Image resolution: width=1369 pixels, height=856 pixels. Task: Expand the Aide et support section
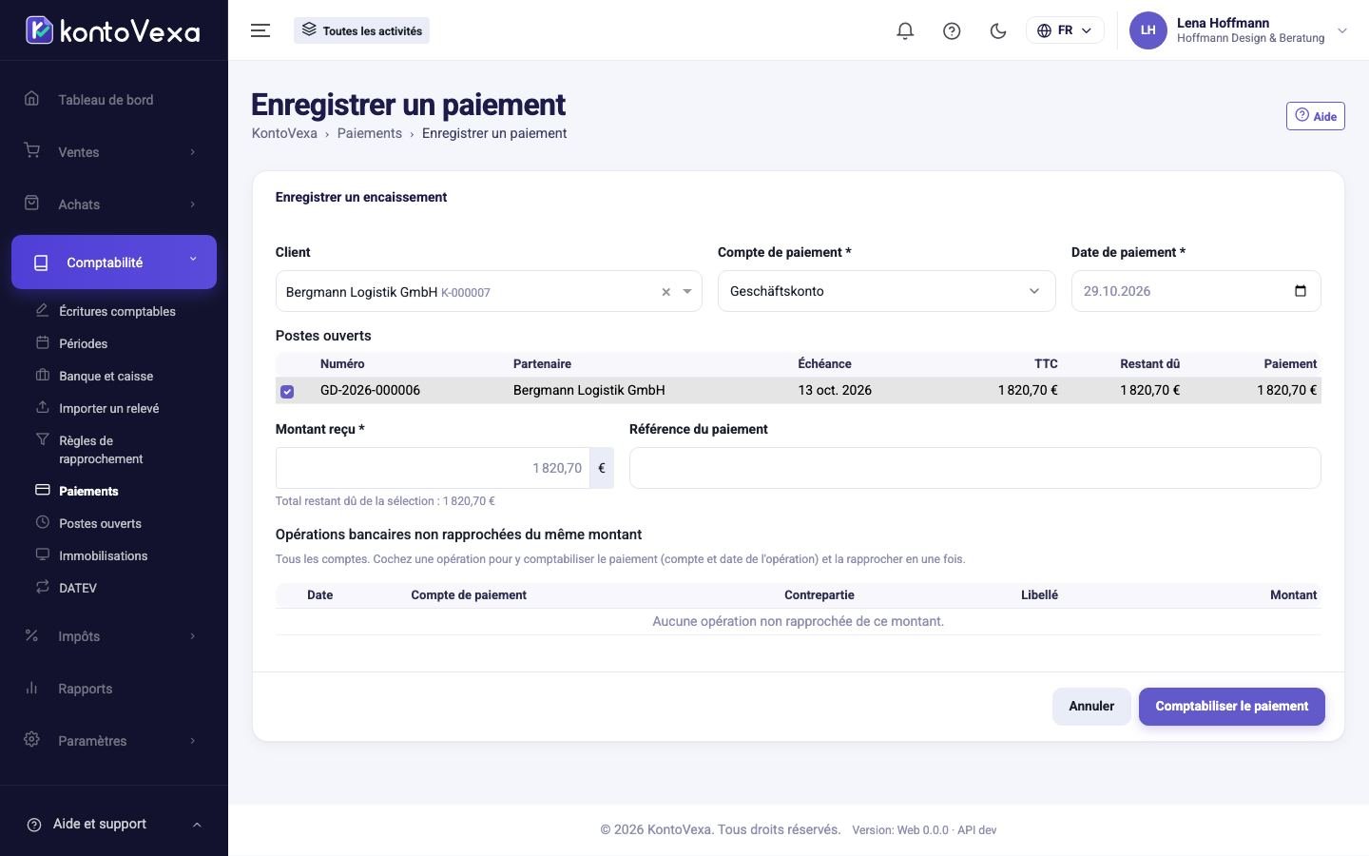(x=114, y=824)
